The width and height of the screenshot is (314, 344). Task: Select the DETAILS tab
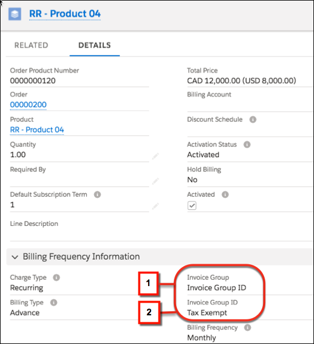(x=95, y=45)
